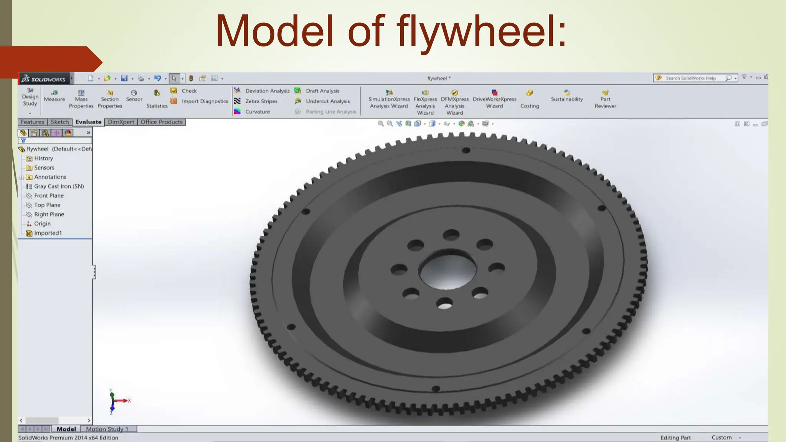
Task: Start Undercut Analysis
Action: tap(322, 101)
